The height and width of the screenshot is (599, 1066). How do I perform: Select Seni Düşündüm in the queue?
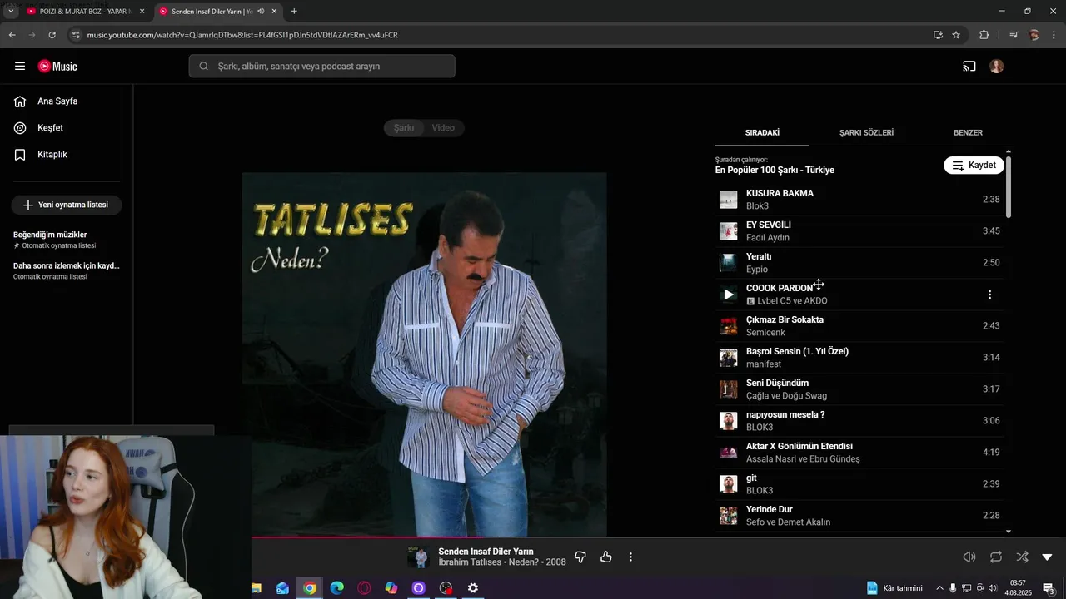click(x=859, y=389)
